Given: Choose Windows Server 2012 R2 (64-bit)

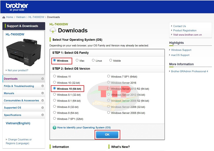Looking at the screenshot, I should [109, 88].
